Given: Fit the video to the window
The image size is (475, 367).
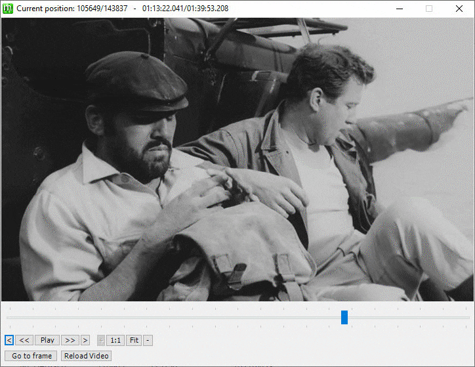Looking at the screenshot, I should click(x=134, y=340).
